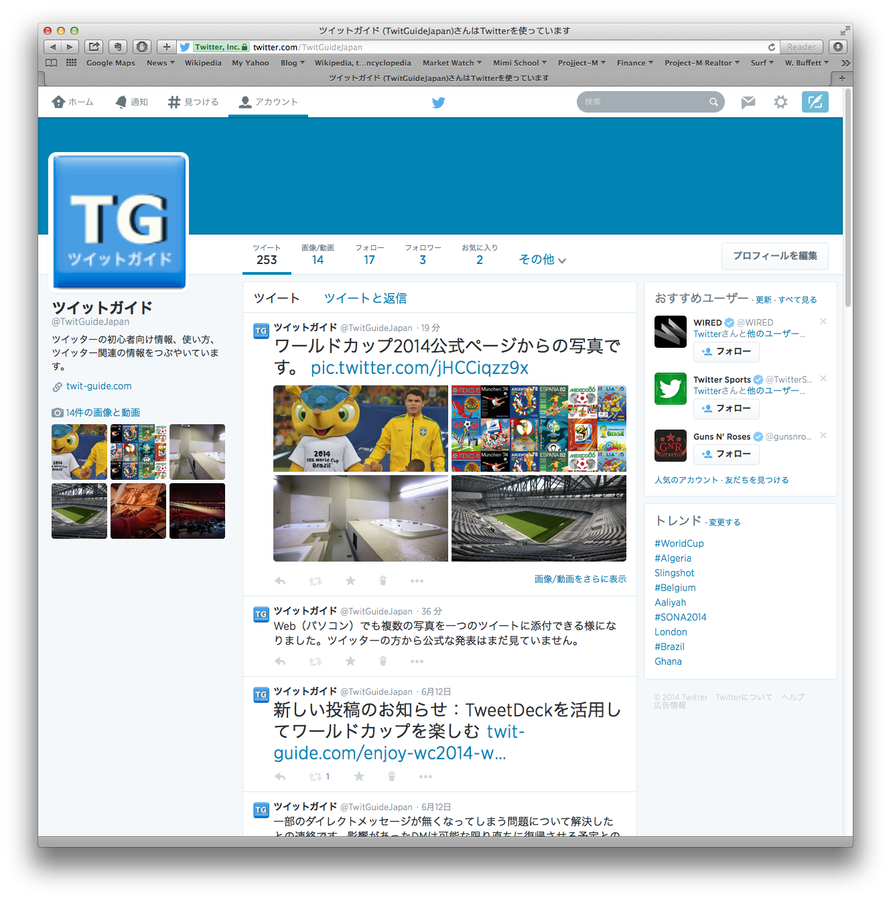Open the Surf bookmarks dropdown
Image resolution: width=891 pixels, height=900 pixels.
coord(762,63)
